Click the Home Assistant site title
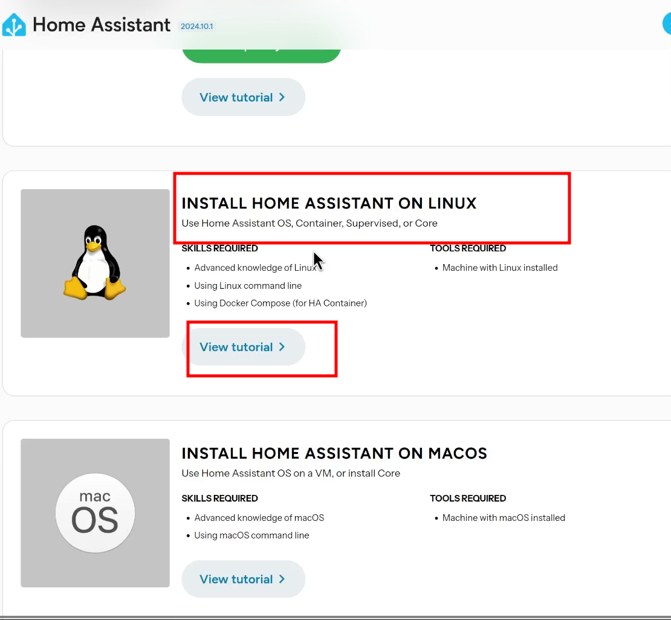This screenshot has height=620, width=671. click(102, 25)
